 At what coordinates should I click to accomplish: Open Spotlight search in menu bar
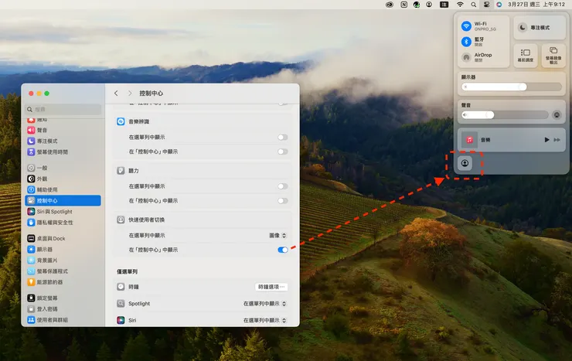473,5
